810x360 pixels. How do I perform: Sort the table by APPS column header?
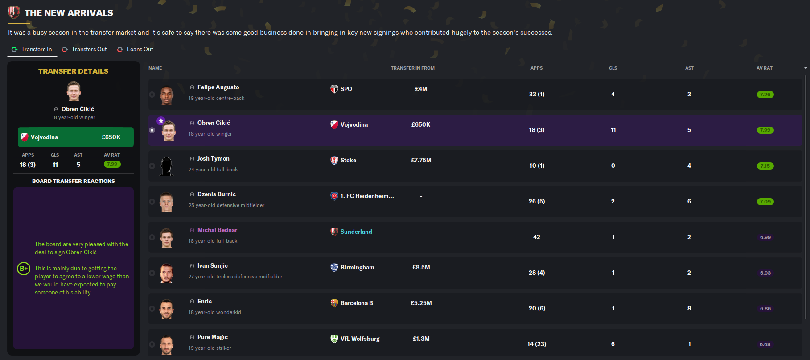(x=536, y=68)
